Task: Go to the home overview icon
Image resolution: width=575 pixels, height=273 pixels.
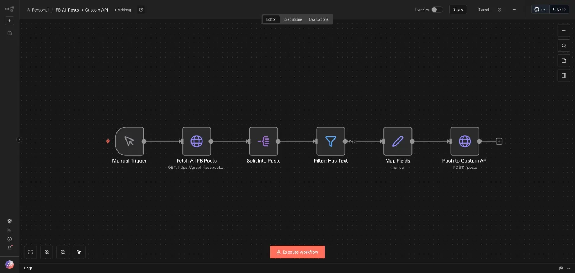Action: coord(10,33)
